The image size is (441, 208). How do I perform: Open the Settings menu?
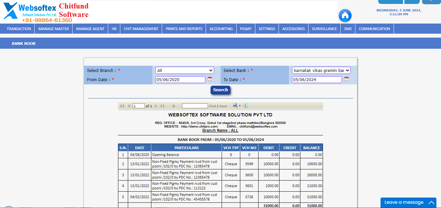(267, 29)
